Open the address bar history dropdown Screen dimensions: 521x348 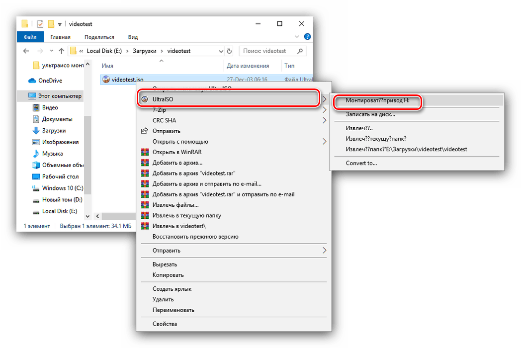pos(220,51)
